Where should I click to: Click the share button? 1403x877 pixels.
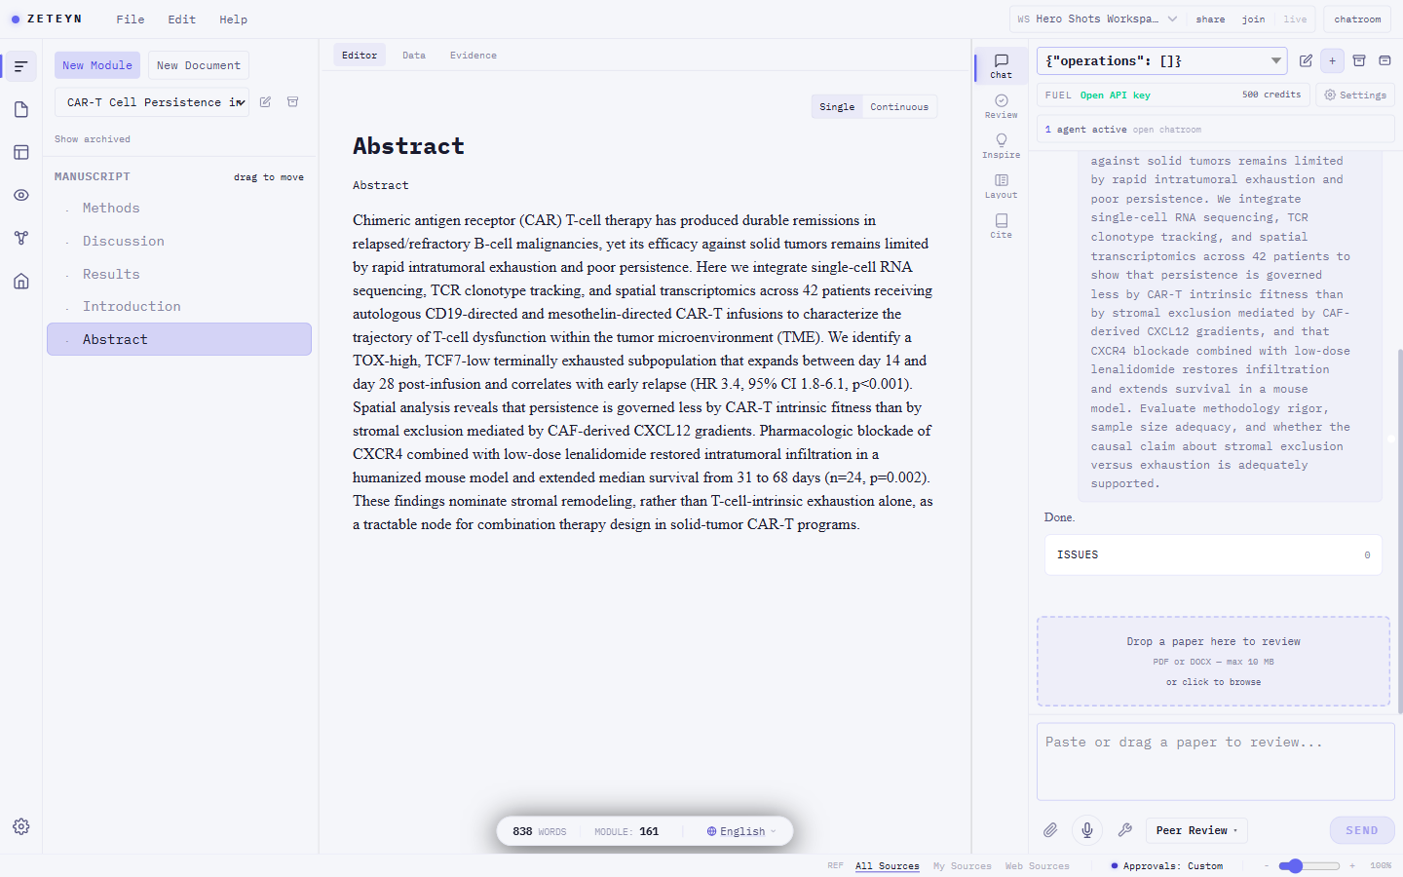pos(1211,19)
